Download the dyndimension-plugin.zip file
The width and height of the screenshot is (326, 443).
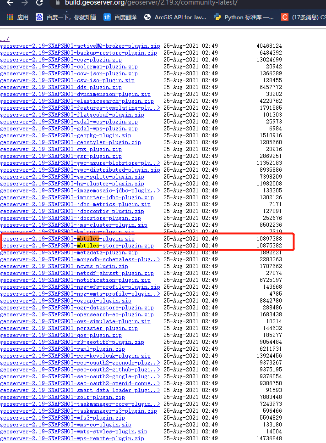[75, 94]
